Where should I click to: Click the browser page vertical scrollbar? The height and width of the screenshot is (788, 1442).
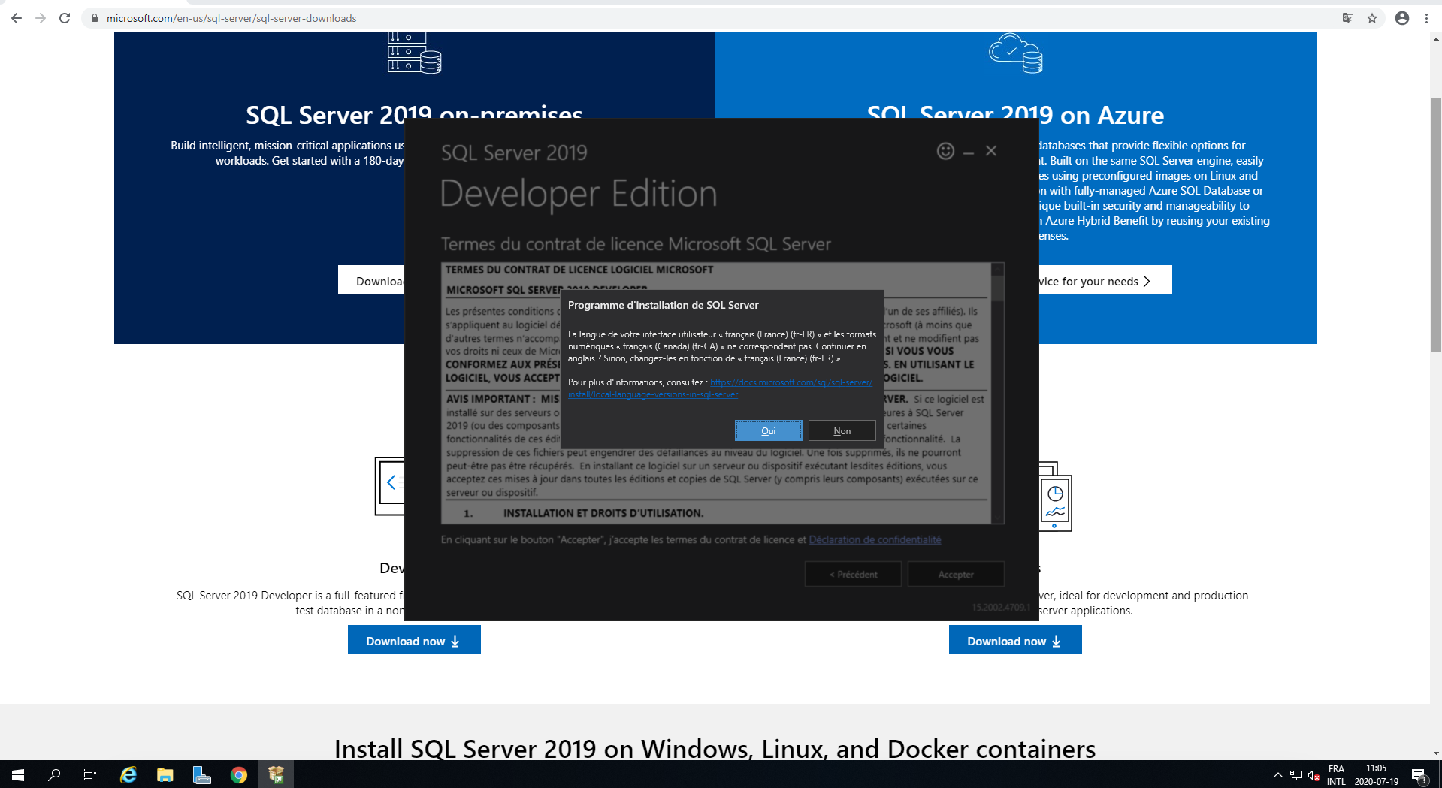tap(1435, 225)
